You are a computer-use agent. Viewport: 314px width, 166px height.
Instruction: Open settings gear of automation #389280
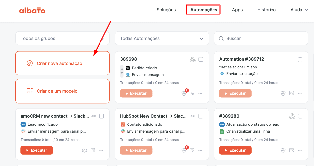pos(283,150)
